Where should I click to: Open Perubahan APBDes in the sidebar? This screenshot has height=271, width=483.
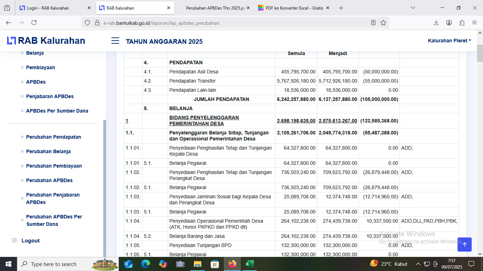(x=50, y=180)
